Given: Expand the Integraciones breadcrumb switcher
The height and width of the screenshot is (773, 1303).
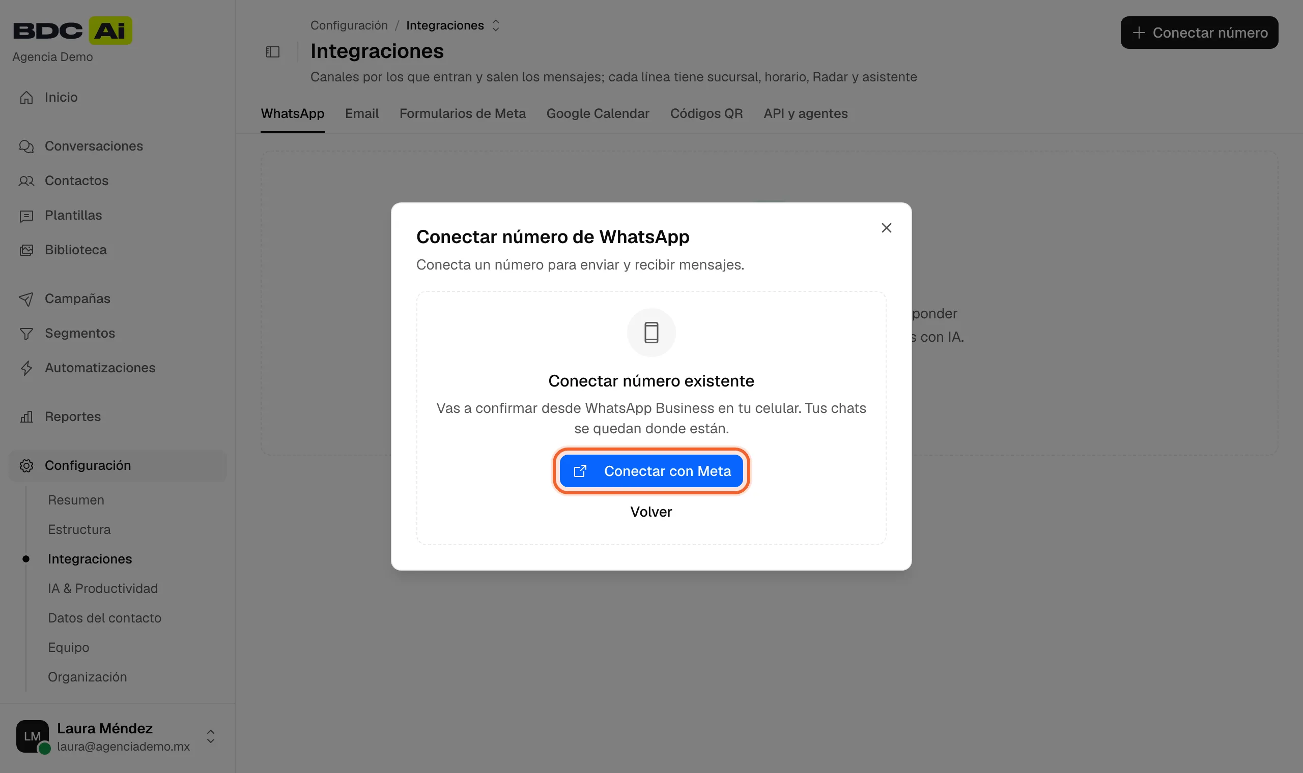Looking at the screenshot, I should pos(496,25).
